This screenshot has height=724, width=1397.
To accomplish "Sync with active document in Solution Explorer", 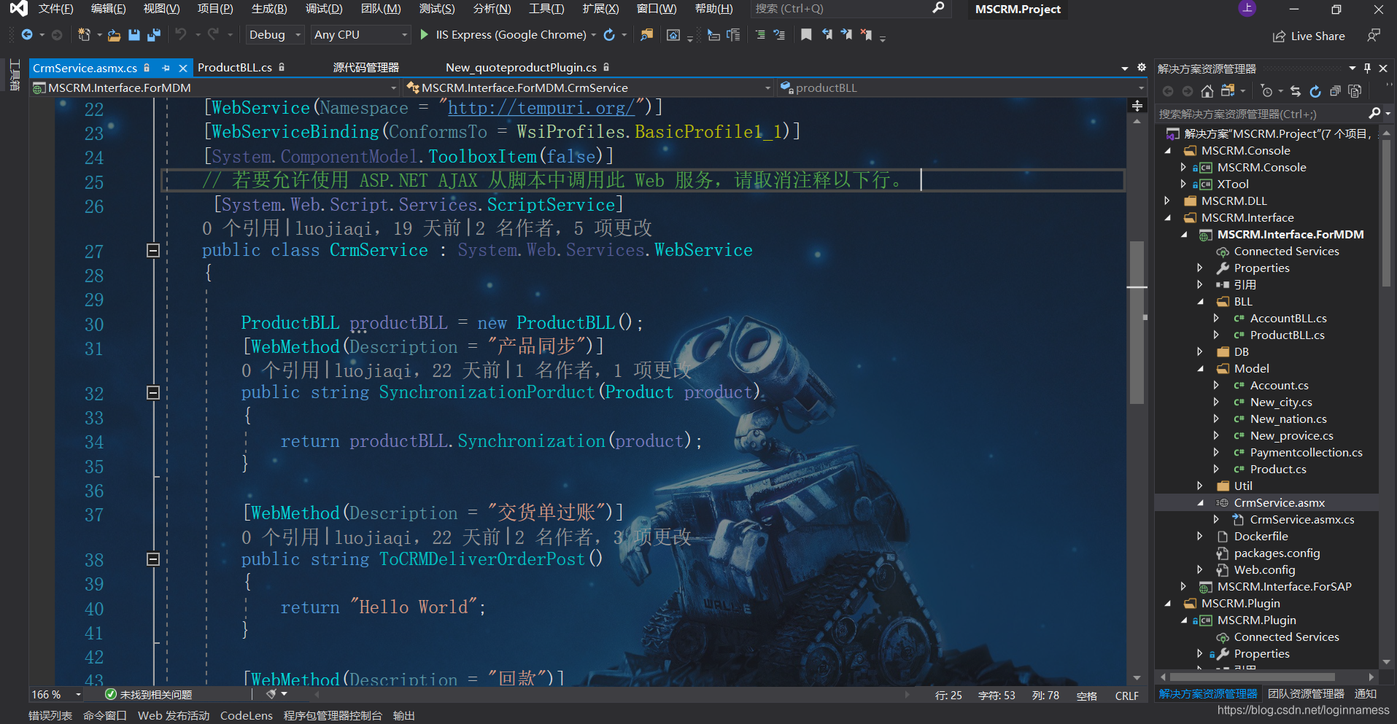I will (x=1296, y=91).
